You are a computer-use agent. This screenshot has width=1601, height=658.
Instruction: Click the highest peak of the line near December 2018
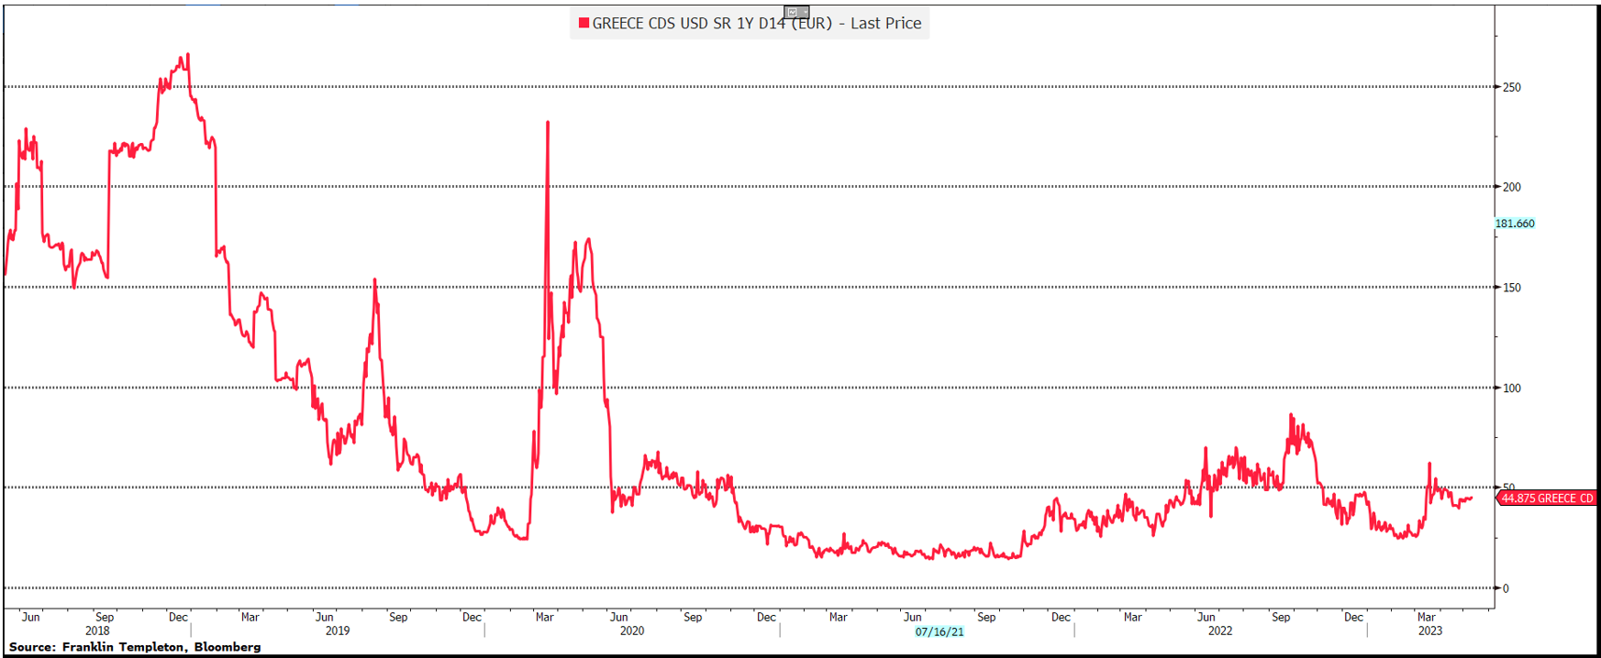188,54
